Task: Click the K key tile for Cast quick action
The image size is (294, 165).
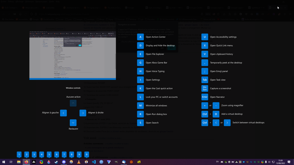Action: coord(140,88)
